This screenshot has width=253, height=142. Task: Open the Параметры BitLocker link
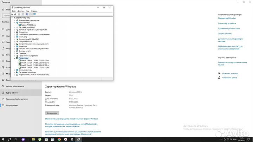(x=228, y=18)
